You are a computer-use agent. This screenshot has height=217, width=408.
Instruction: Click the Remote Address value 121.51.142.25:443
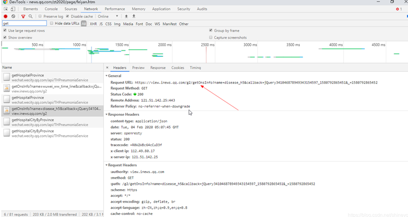point(158,100)
